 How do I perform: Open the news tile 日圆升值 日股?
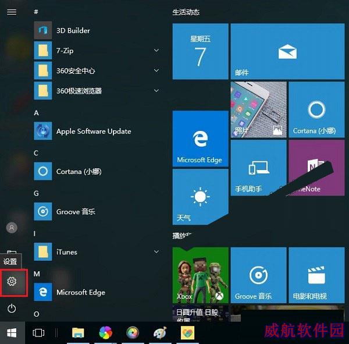[x=200, y=314]
